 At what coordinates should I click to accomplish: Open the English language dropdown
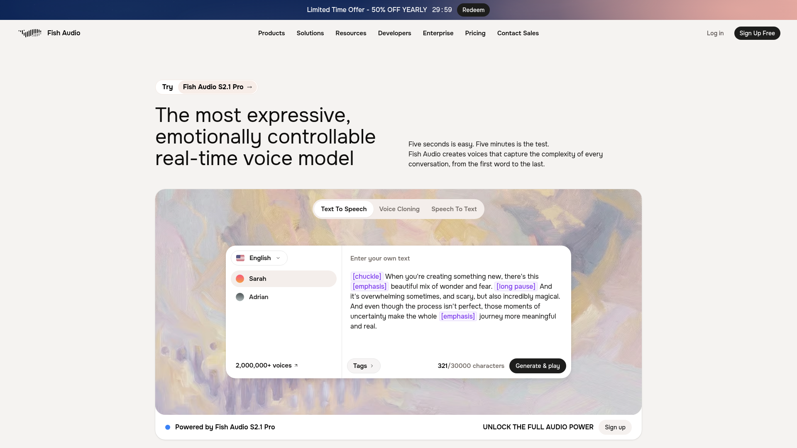[259, 258]
